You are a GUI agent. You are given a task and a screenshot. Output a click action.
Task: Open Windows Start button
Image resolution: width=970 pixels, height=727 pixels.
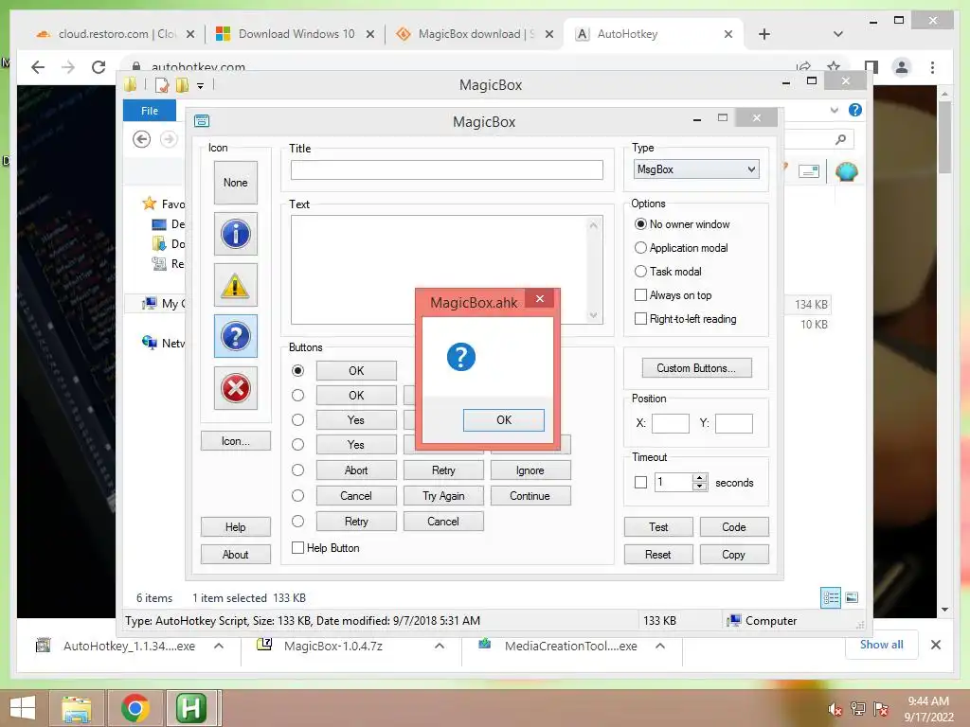[23, 708]
